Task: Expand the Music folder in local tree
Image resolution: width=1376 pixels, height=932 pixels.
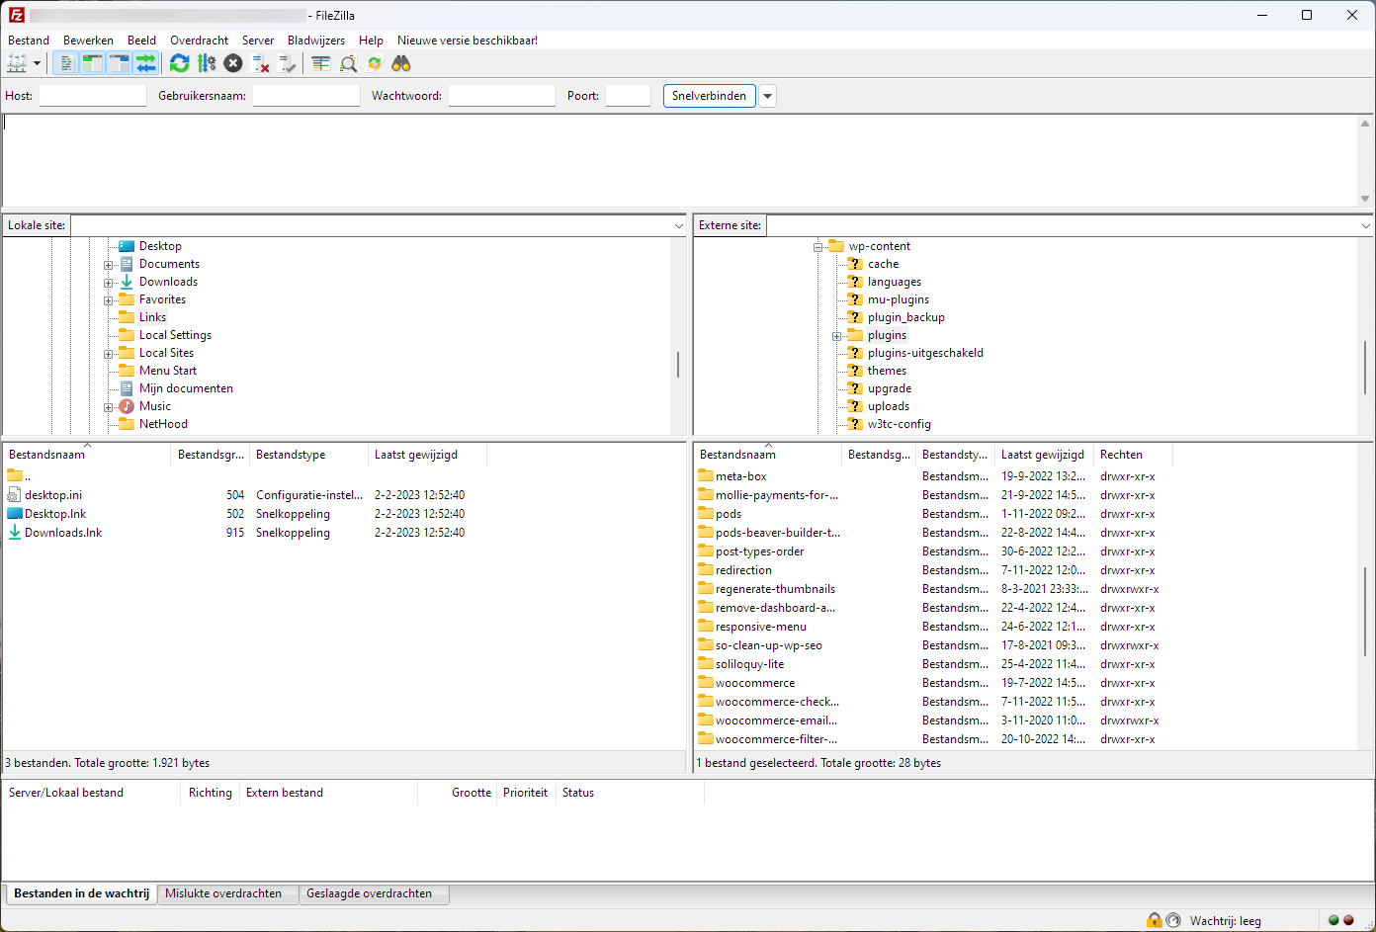Action: coord(109,407)
